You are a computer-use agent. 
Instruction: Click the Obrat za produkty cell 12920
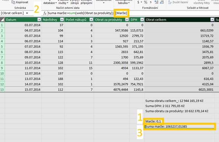tap(112, 36)
